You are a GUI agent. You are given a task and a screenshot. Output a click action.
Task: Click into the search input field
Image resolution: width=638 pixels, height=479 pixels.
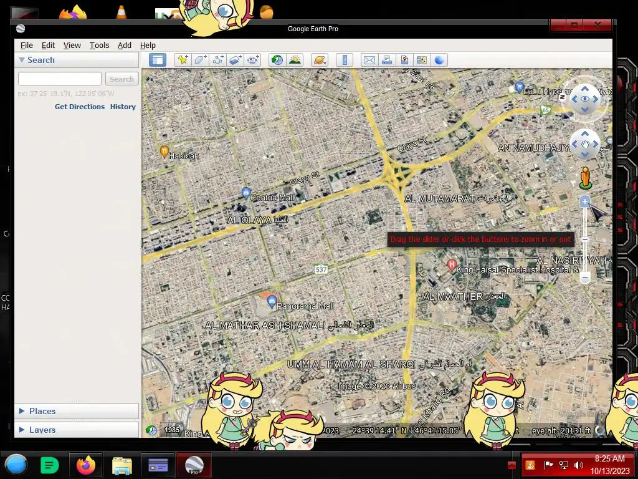(59, 79)
